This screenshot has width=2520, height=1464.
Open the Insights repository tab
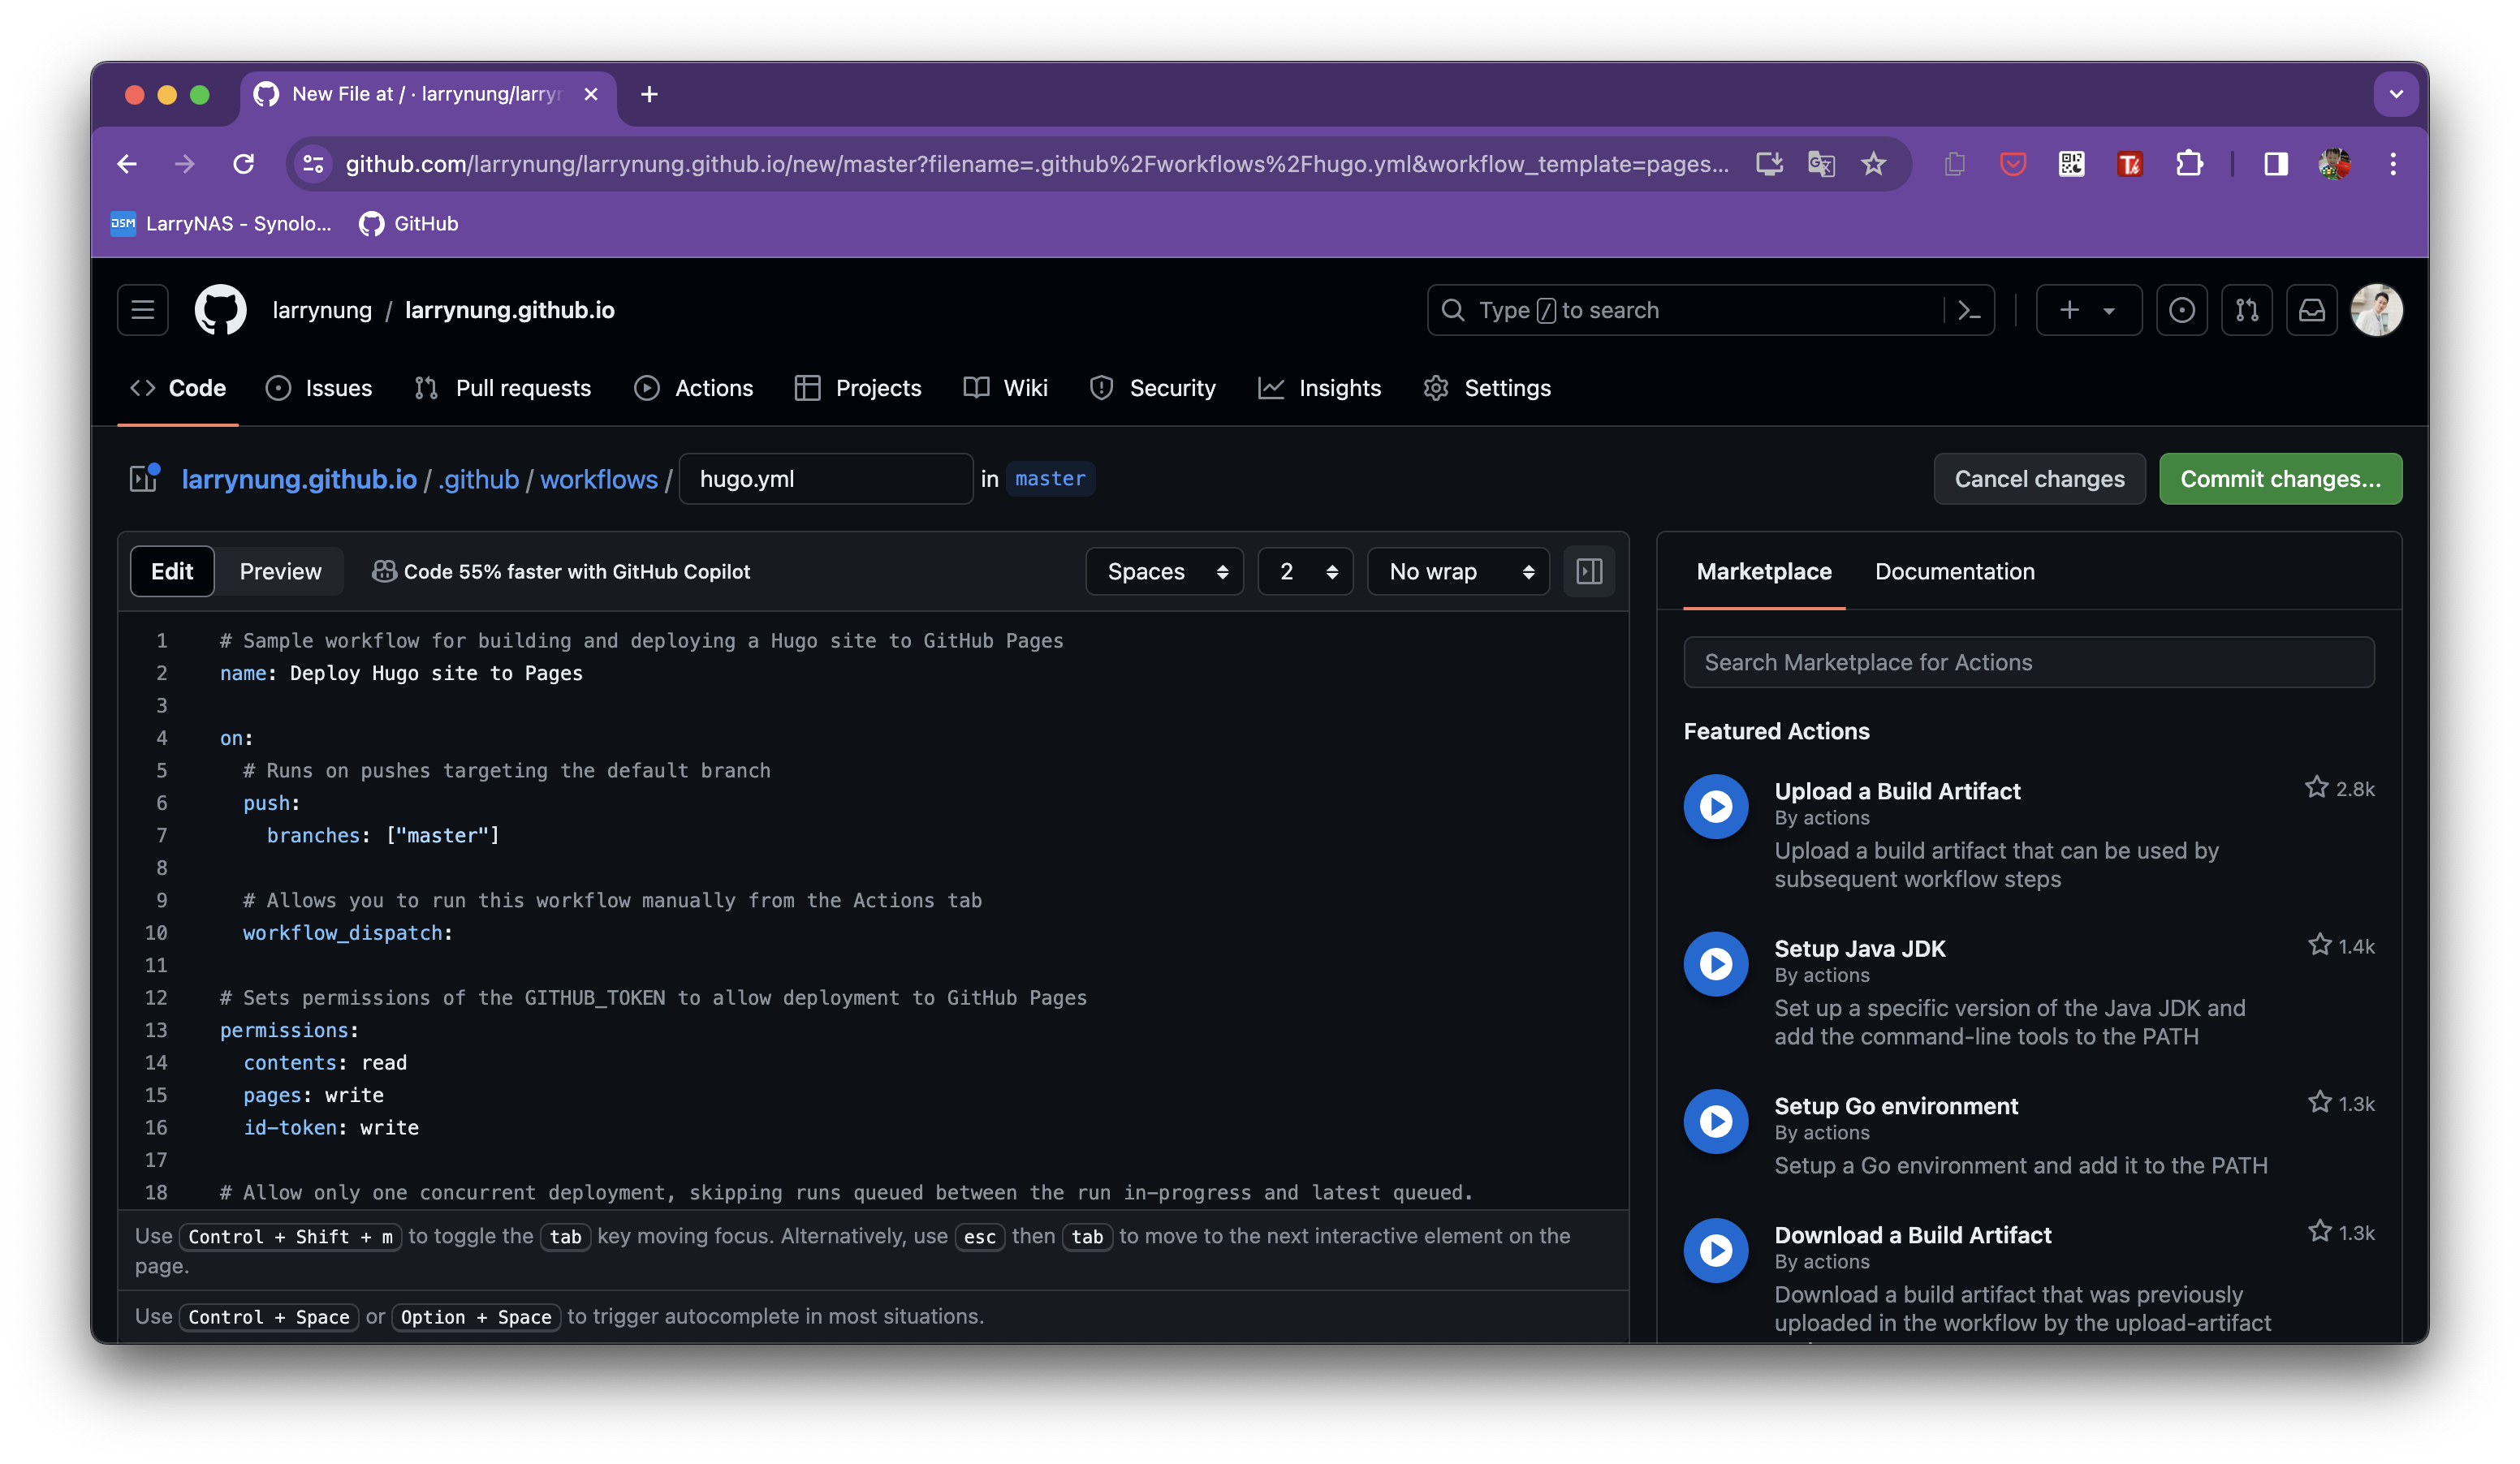tap(1320, 388)
